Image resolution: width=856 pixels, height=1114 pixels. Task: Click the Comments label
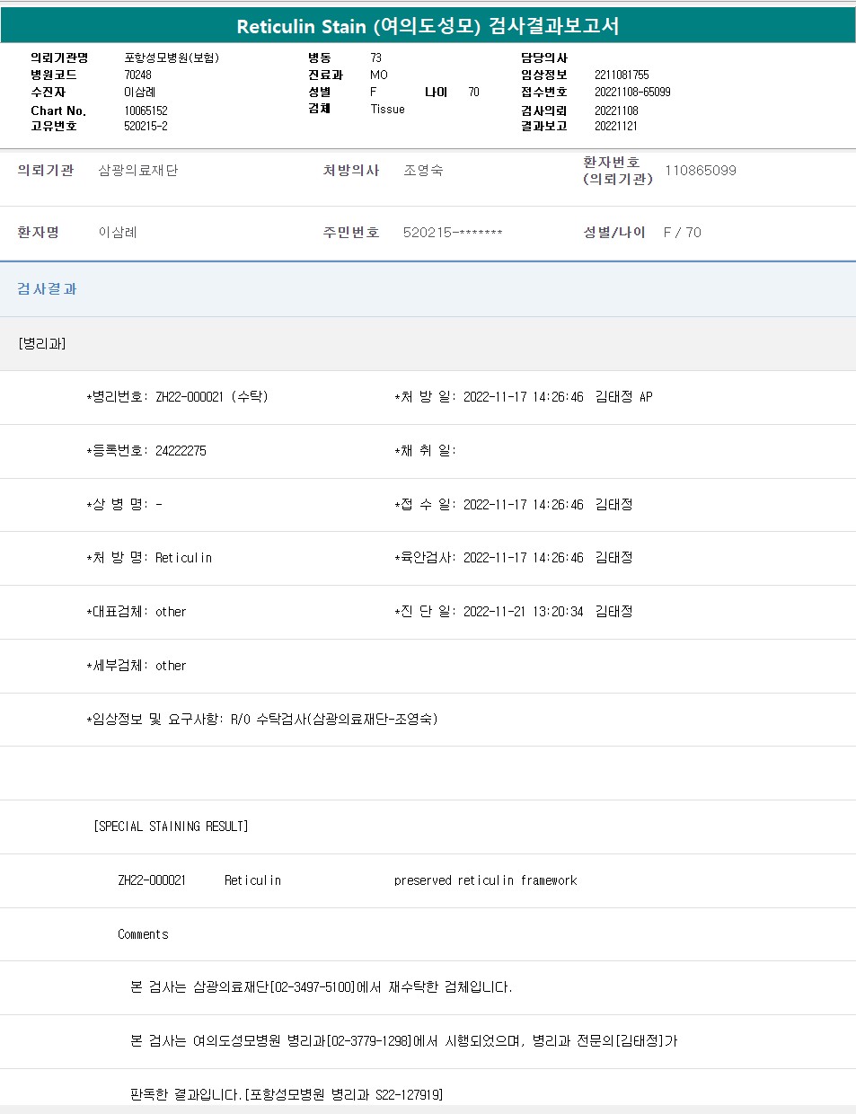[x=143, y=934]
